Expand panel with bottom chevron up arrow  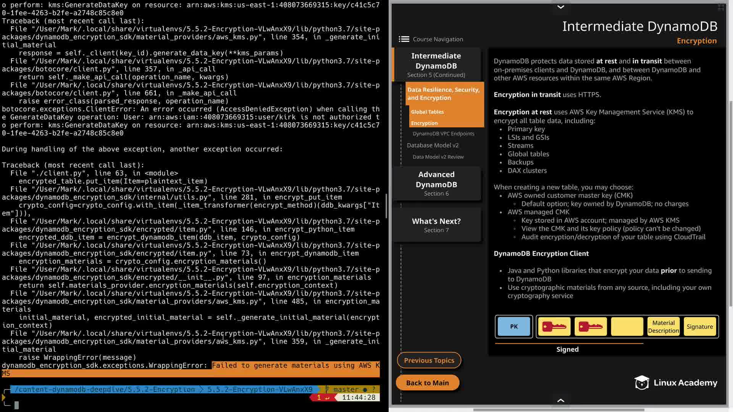click(x=560, y=400)
